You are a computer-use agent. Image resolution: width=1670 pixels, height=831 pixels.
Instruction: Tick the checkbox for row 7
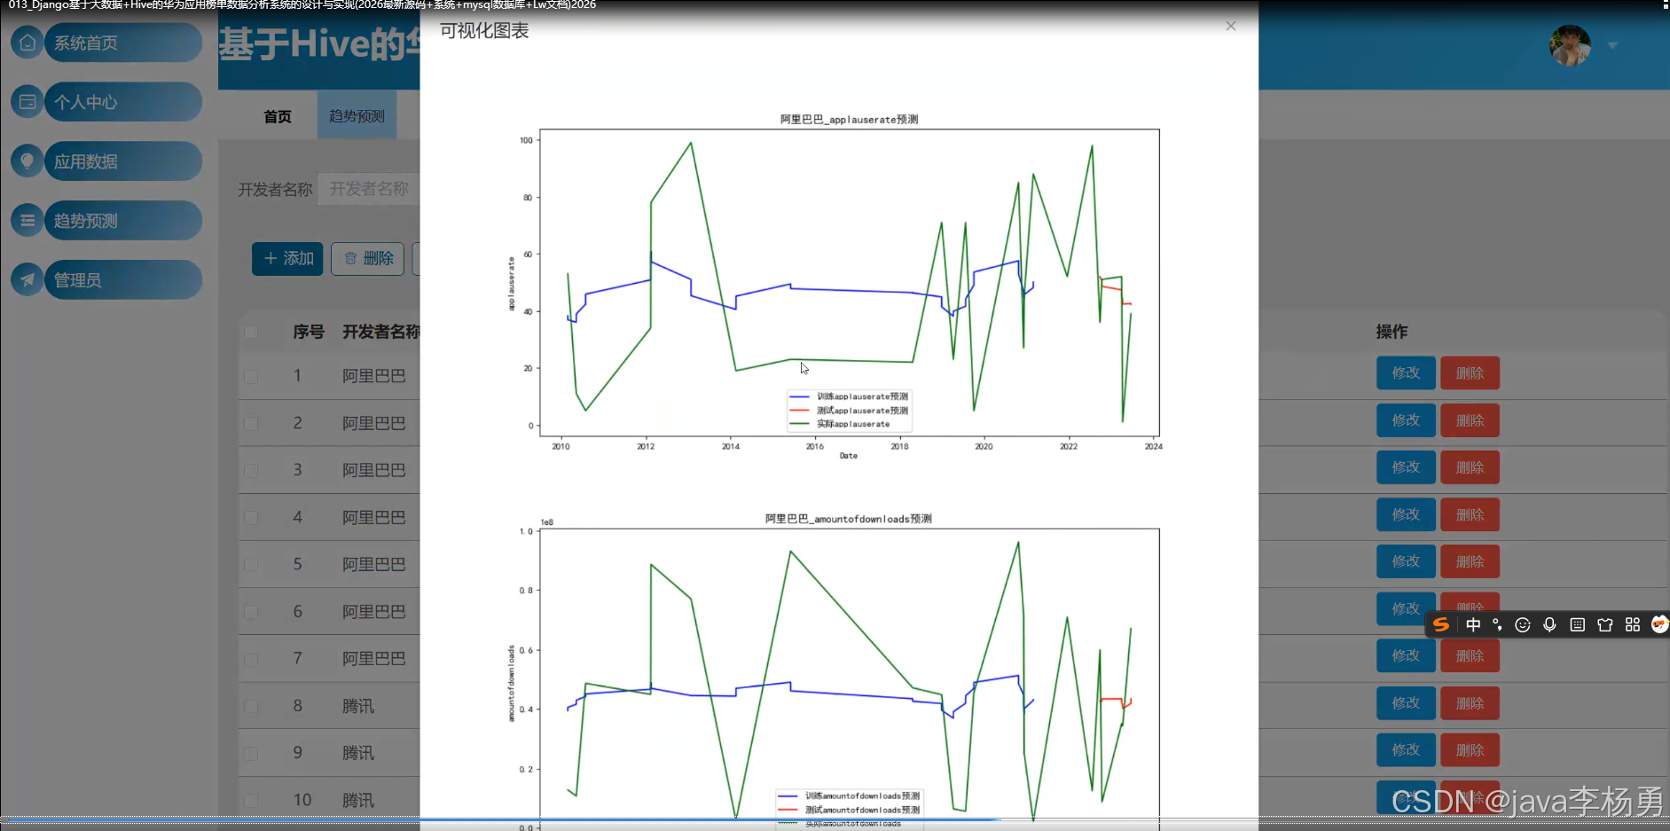click(251, 659)
